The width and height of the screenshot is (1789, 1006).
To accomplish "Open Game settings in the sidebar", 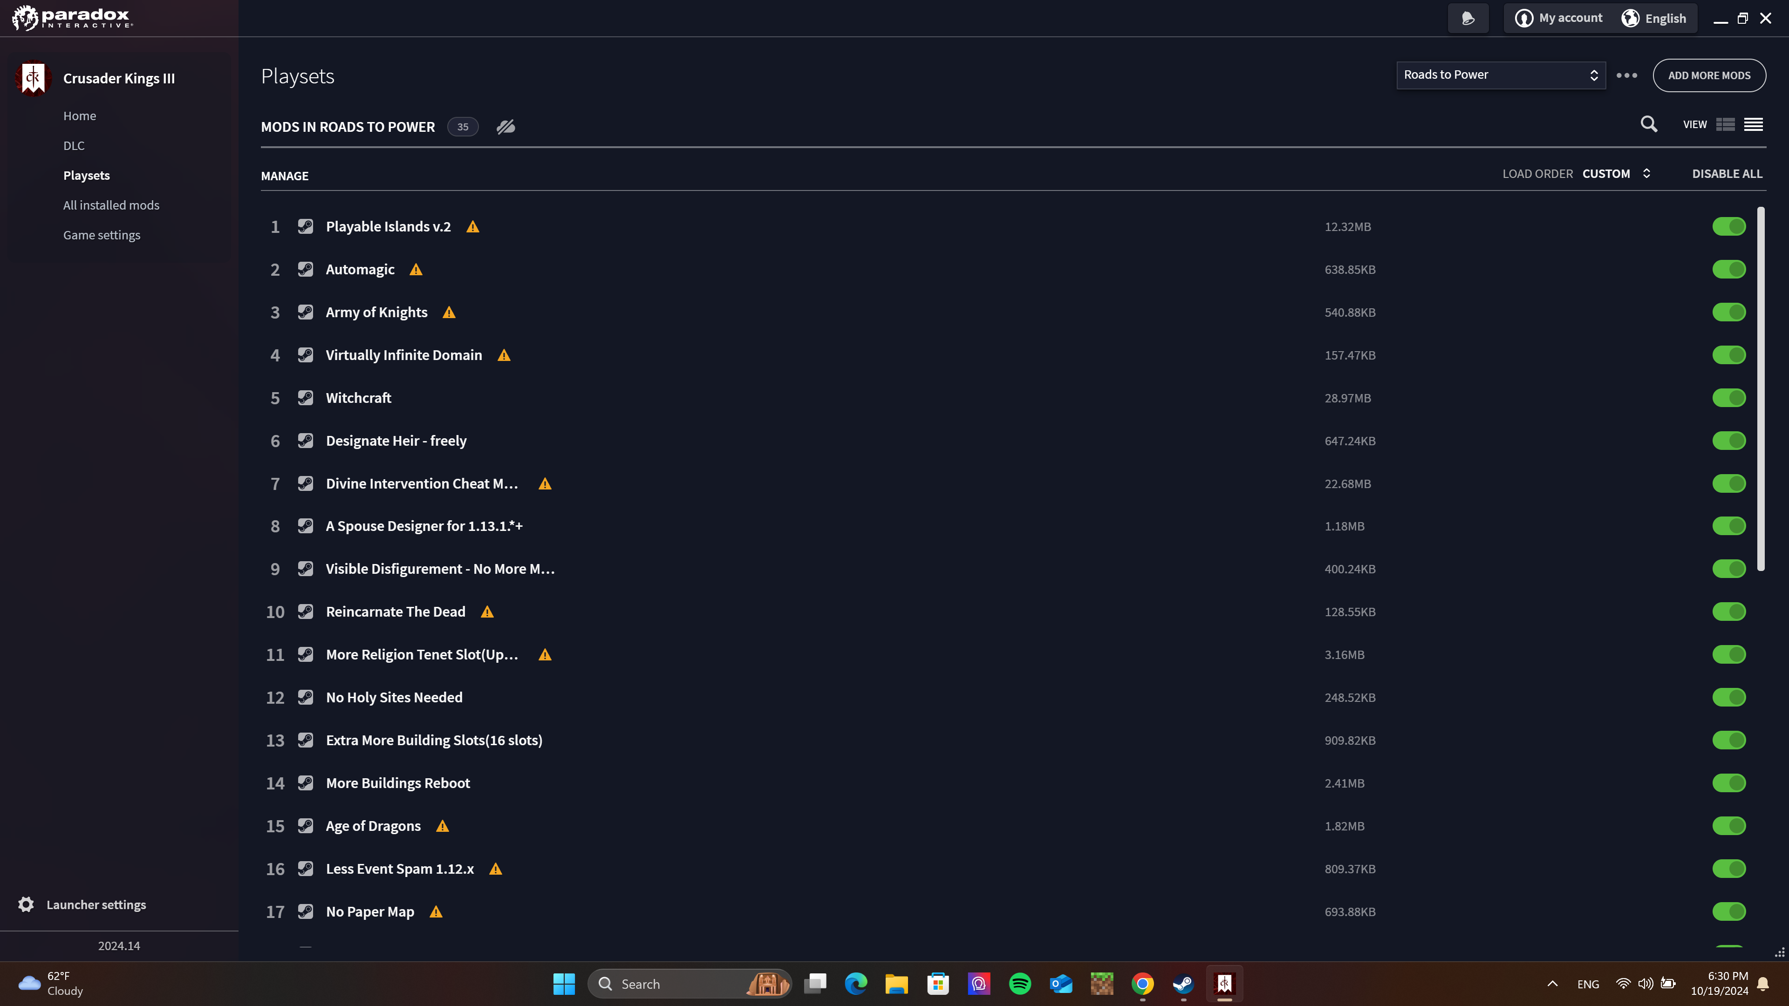I will tap(102, 235).
